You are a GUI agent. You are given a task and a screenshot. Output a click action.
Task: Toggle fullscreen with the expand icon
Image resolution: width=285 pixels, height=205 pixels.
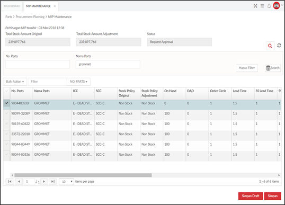click(255, 6)
